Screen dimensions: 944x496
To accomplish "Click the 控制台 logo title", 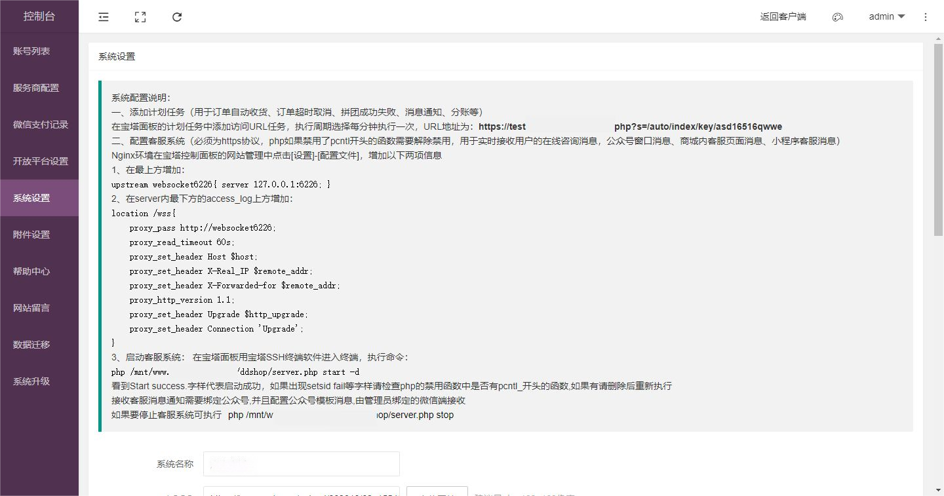I will pyautogui.click(x=39, y=16).
